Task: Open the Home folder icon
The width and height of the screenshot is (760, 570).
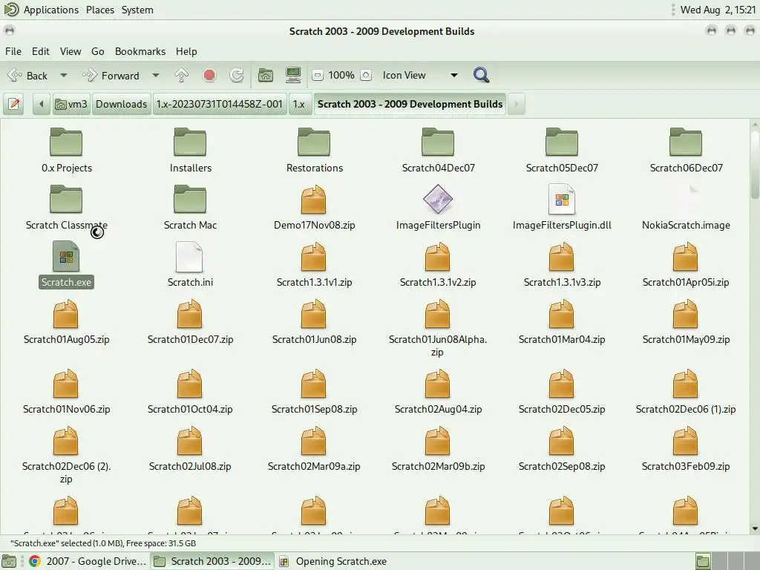Action: tap(265, 75)
